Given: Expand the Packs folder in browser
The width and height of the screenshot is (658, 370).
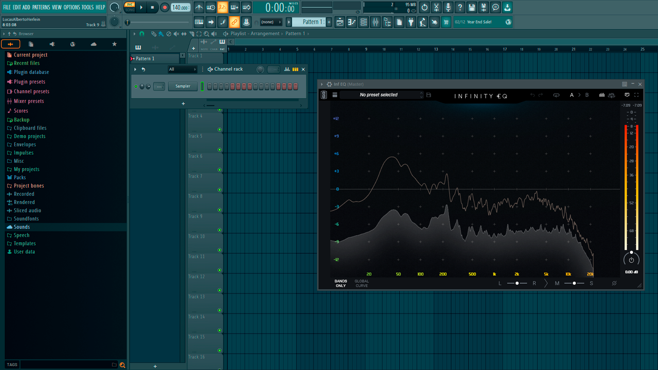Looking at the screenshot, I should tap(20, 177).
